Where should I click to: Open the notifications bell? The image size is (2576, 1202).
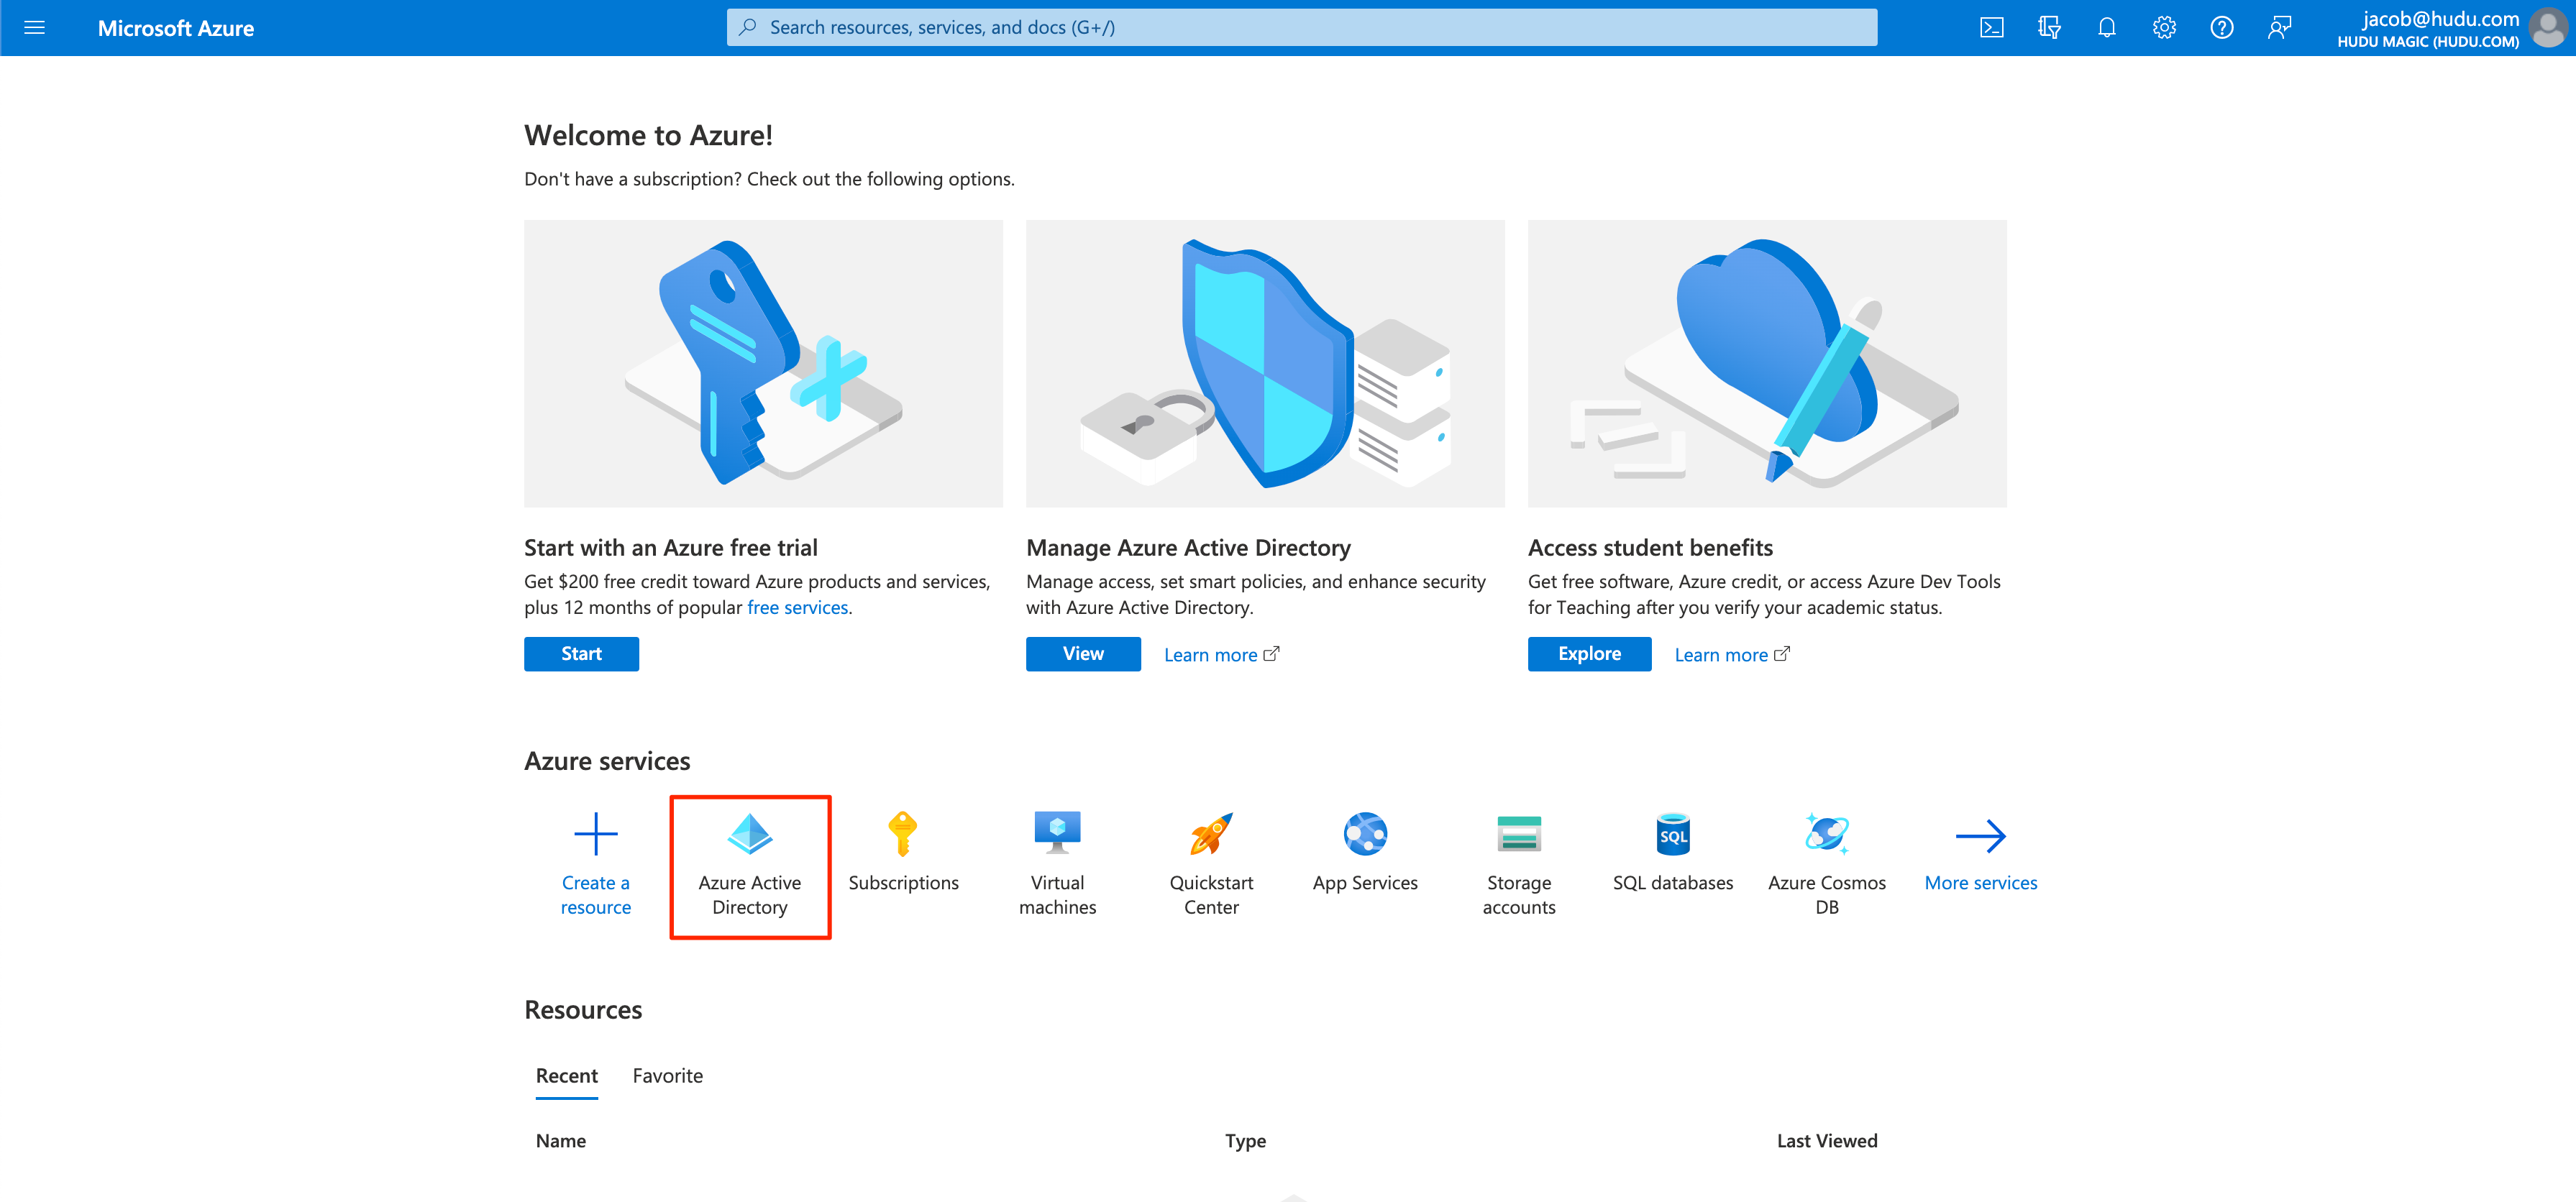click(2106, 28)
